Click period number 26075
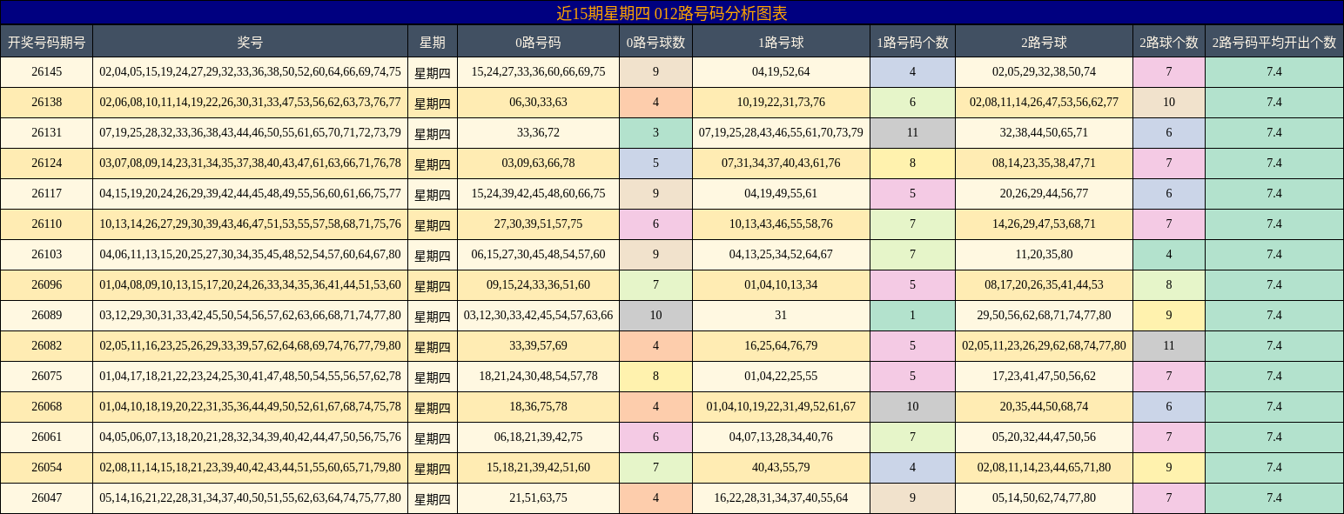 [47, 377]
